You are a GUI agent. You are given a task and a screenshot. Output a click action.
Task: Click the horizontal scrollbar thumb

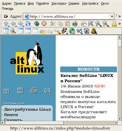[34, 123]
